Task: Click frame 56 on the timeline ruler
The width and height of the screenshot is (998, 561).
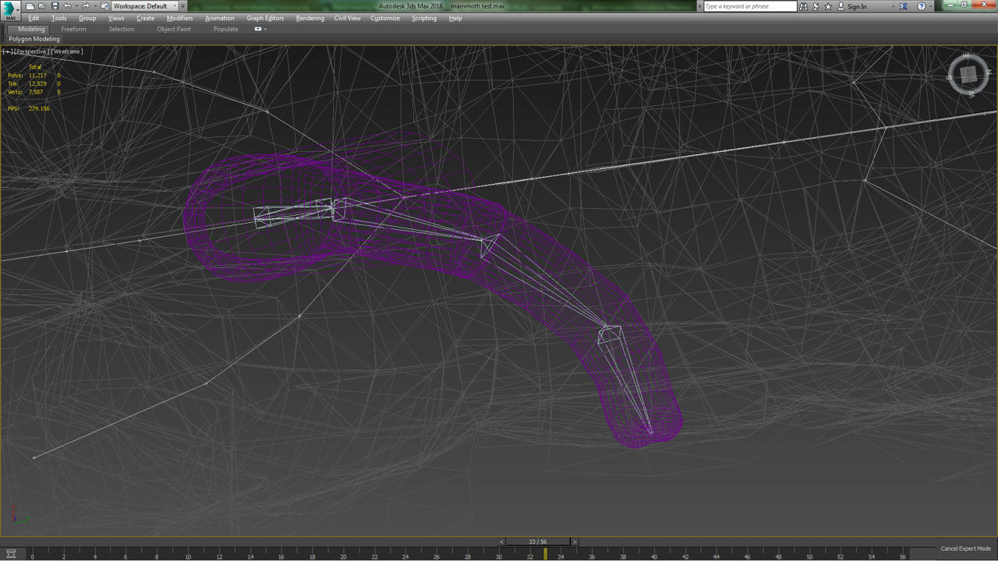Action: point(902,556)
